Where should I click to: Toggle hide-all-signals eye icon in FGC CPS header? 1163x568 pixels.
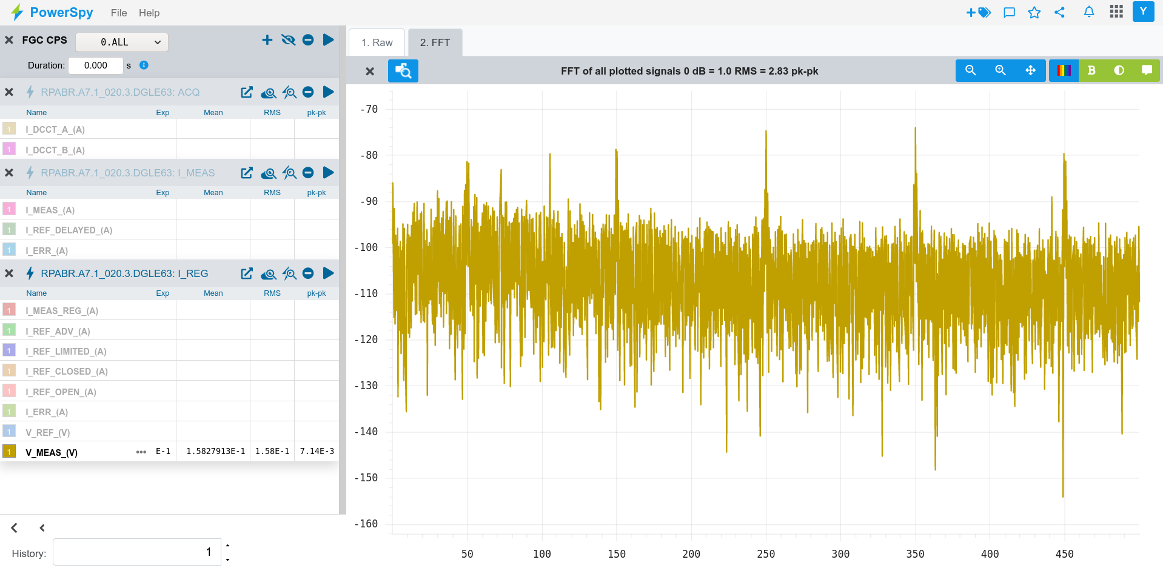click(x=289, y=40)
